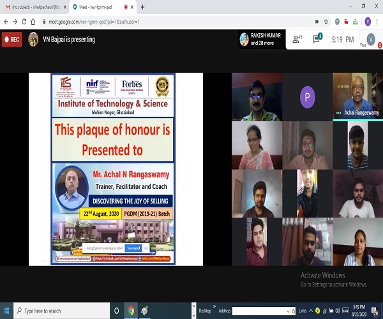Go back with the browser back arrow
The width and height of the screenshot is (383, 319).
pyautogui.click(x=6, y=22)
